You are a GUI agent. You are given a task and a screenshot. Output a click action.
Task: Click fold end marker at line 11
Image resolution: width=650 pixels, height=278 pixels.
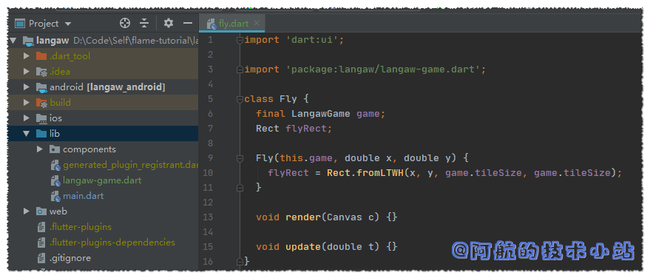(x=240, y=188)
